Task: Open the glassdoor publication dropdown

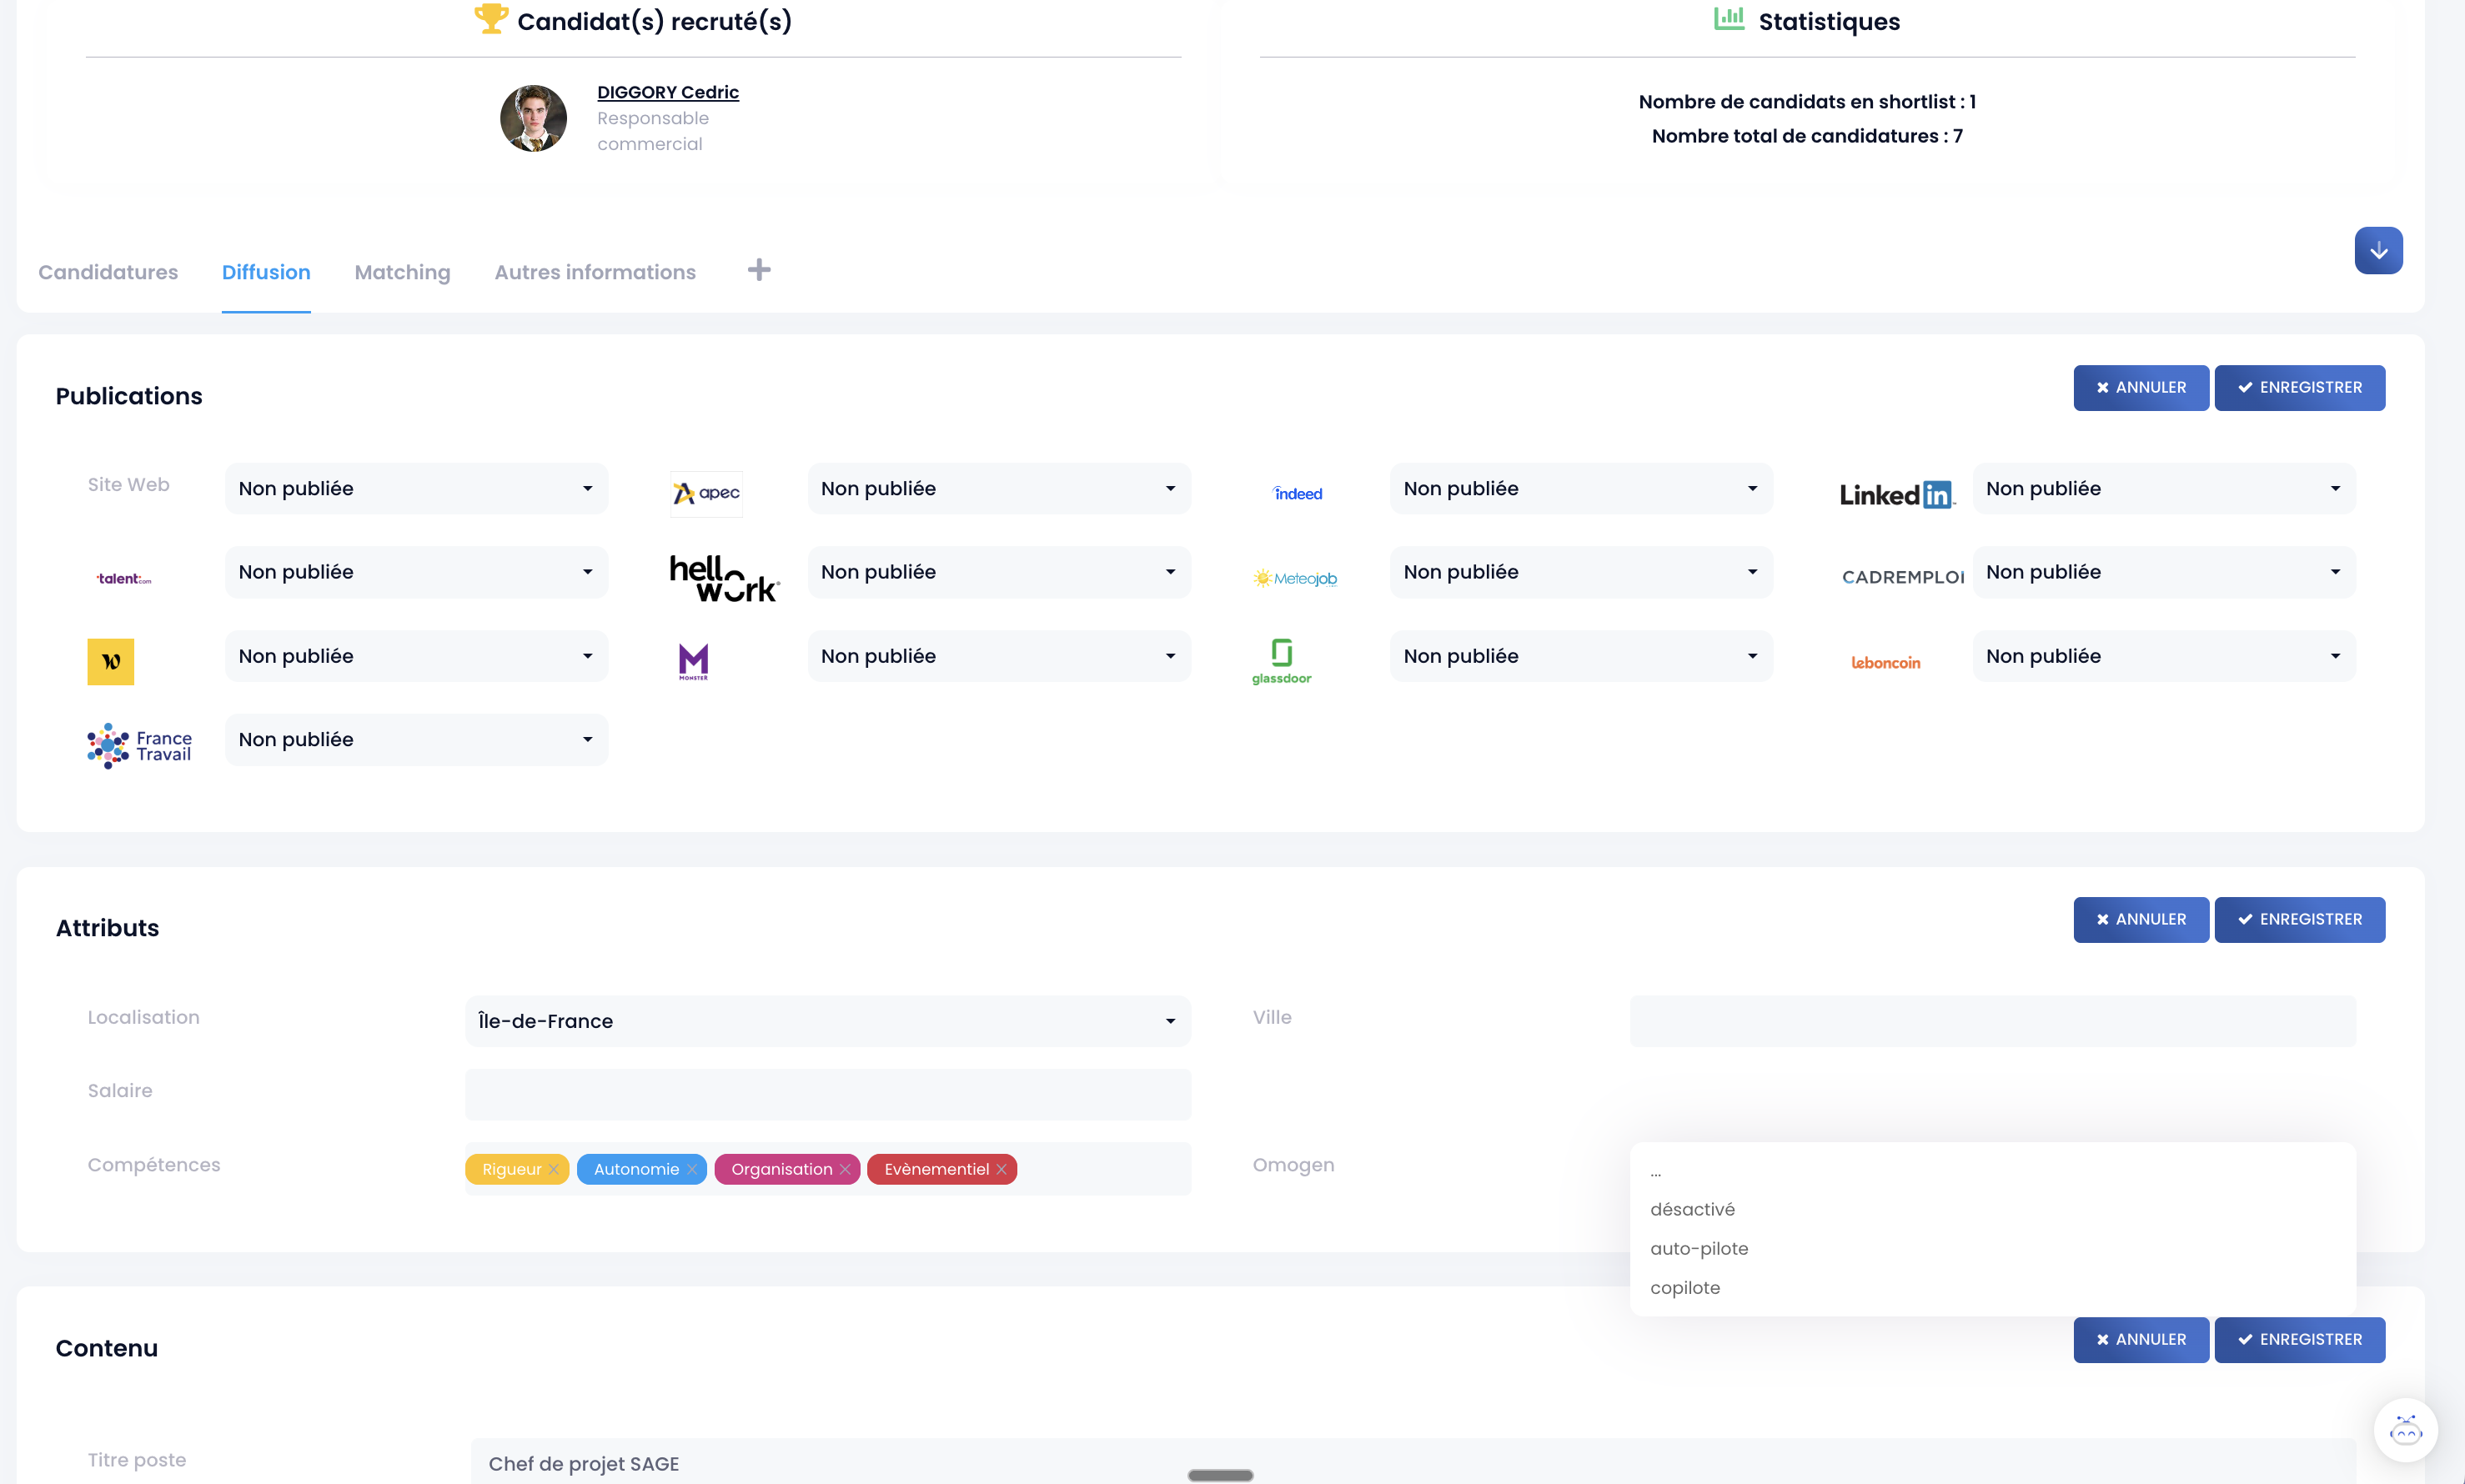Action: coord(1581,656)
